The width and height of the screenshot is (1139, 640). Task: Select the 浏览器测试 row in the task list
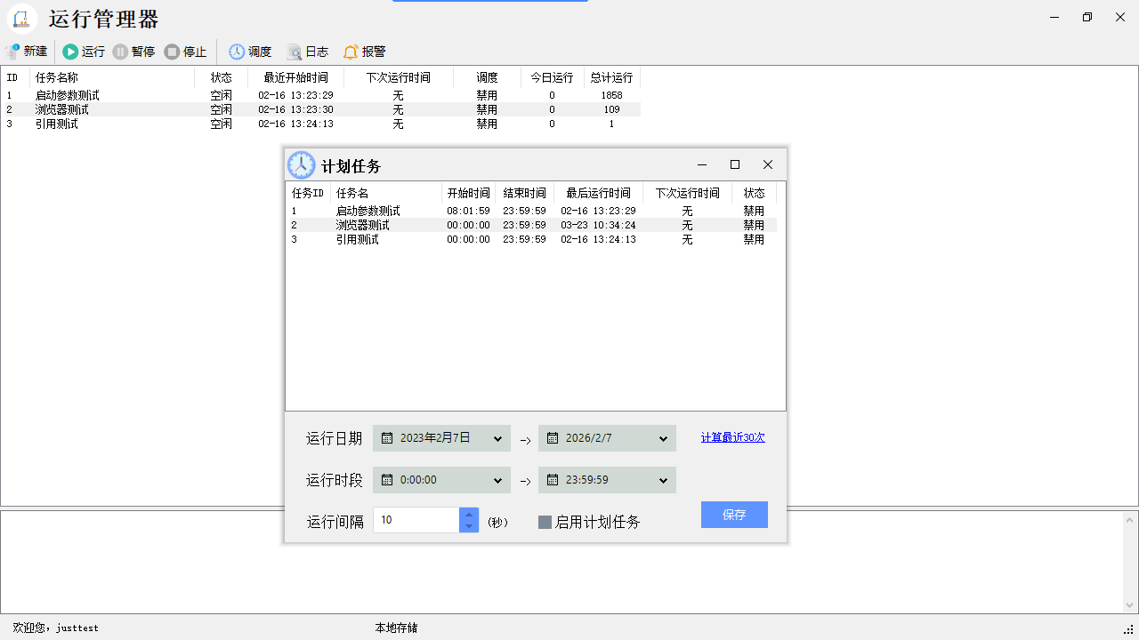(61, 109)
